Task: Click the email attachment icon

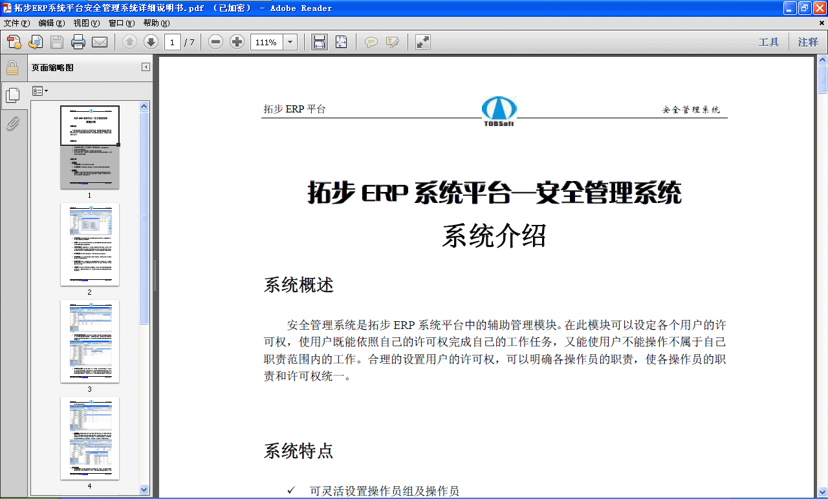Action: coord(98,41)
